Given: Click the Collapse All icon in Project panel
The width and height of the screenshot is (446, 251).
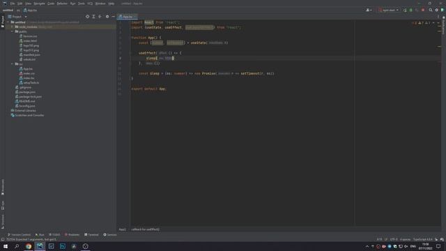Looking at the screenshot, I should 100,17.
